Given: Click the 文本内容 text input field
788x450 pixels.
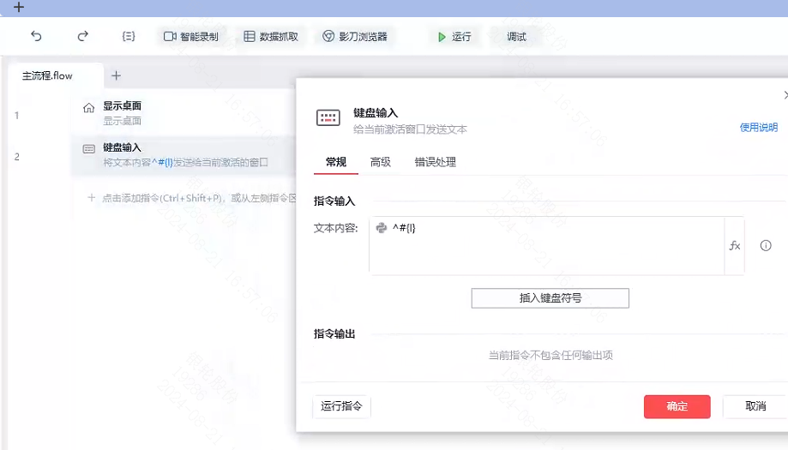Looking at the screenshot, I should click(x=546, y=246).
